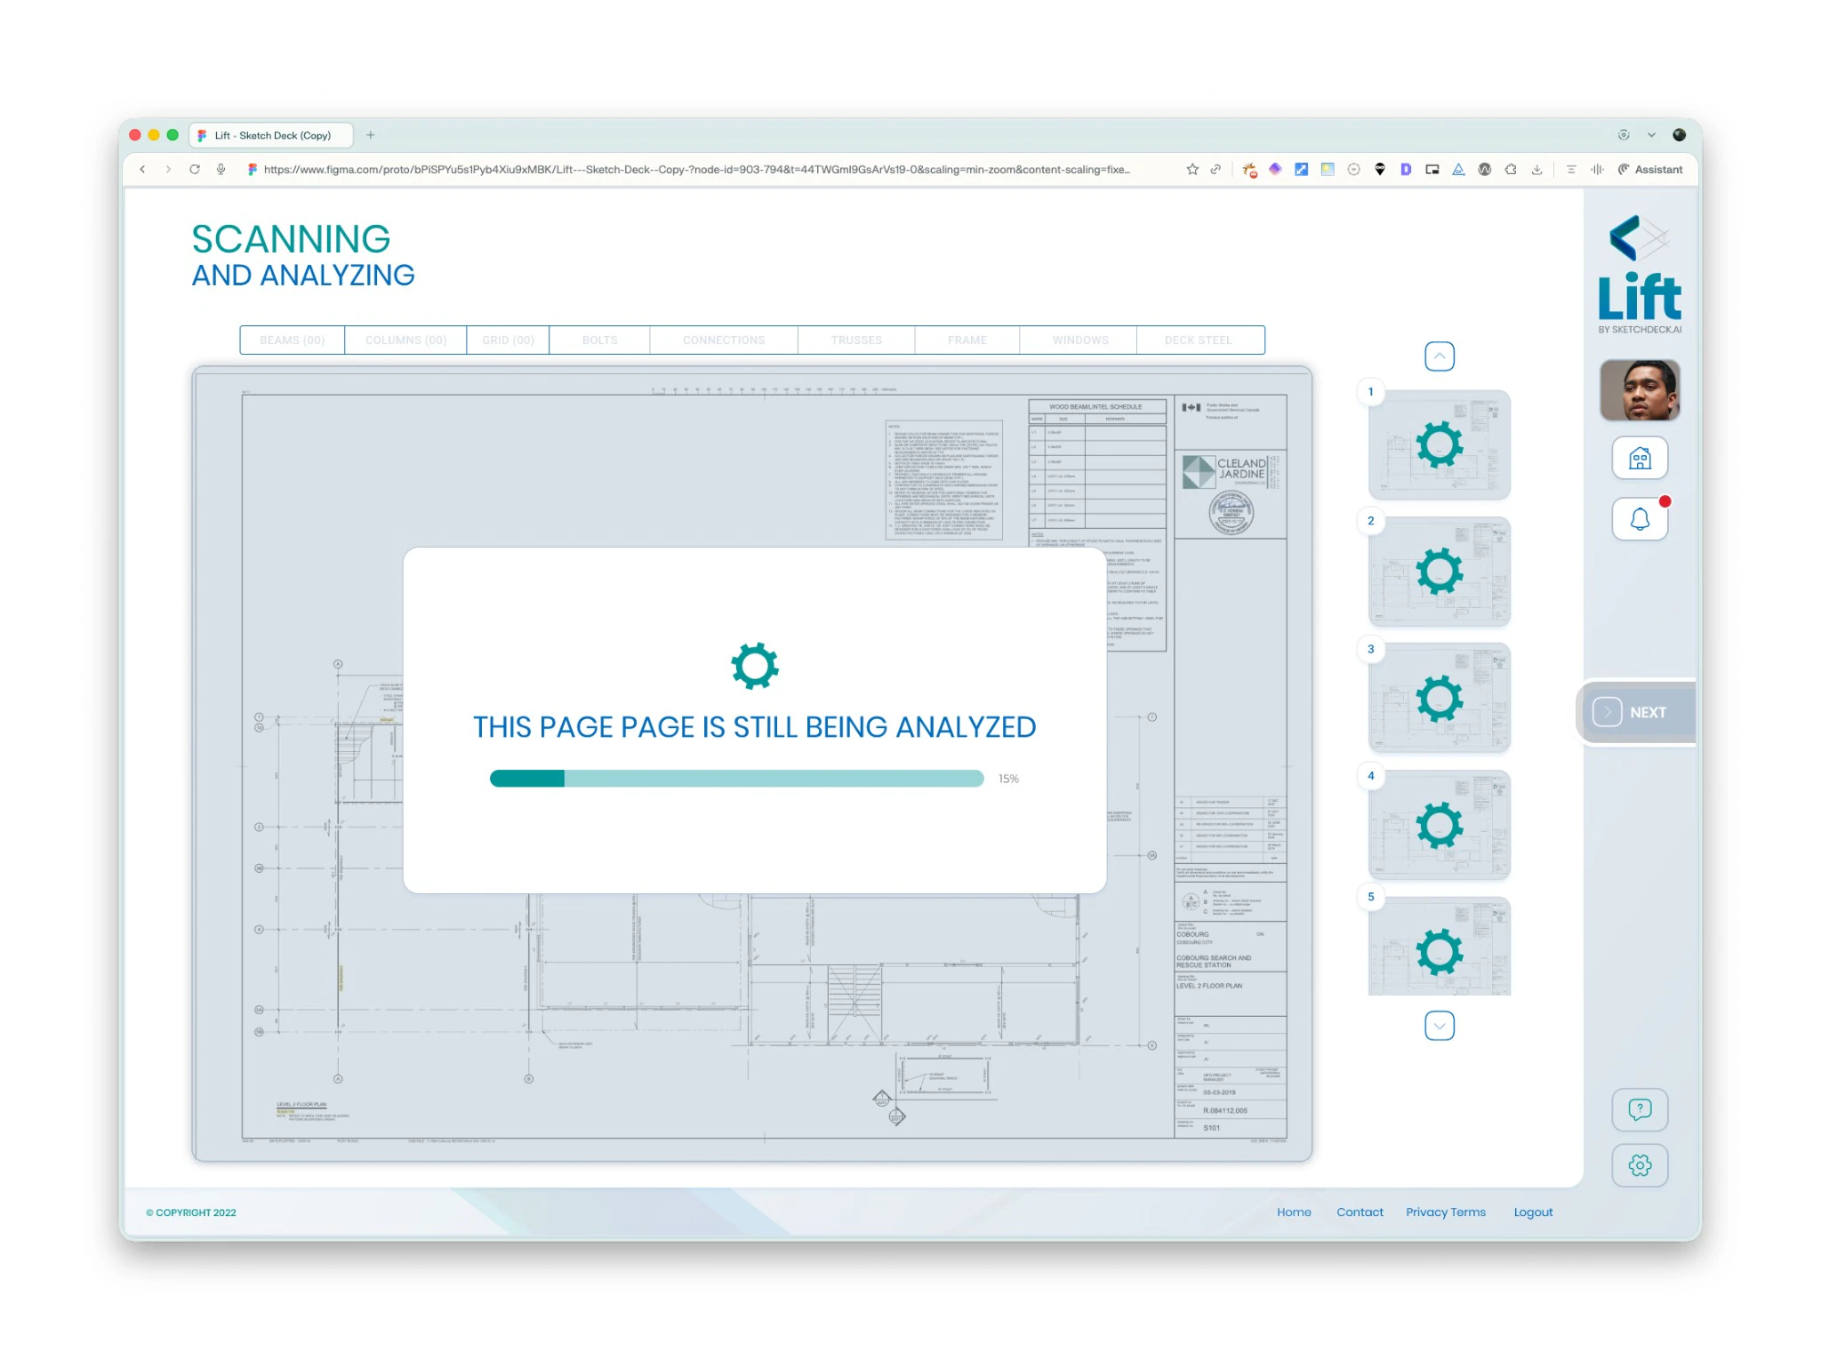Select the COLUMNS (00) tab
Screen dimensions: 1821x1360
coord(405,340)
